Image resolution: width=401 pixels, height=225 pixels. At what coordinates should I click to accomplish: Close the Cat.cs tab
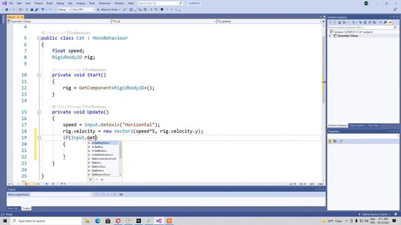click(22, 17)
